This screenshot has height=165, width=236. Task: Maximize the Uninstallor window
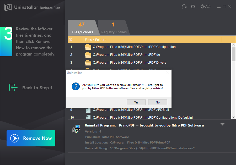pyautogui.click(x=224, y=7)
